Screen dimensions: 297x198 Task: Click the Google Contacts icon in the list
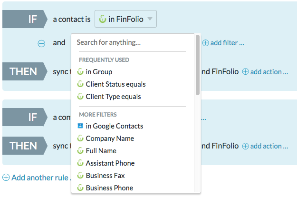[x=80, y=126]
